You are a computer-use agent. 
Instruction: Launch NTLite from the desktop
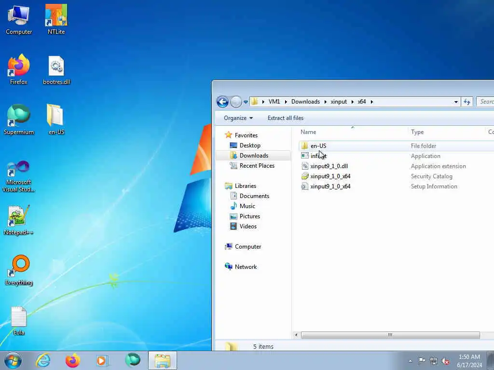click(x=56, y=20)
